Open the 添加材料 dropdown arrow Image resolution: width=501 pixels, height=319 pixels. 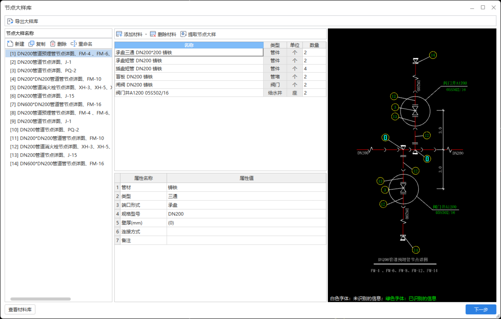(x=146, y=35)
